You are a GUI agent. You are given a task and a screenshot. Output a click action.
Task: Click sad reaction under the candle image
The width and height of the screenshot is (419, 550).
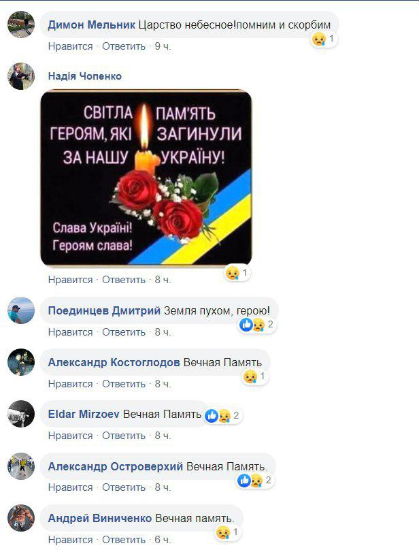point(237,273)
